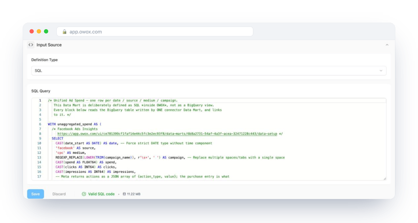
Task: Click the green maximize window button
Action: tap(46, 31)
